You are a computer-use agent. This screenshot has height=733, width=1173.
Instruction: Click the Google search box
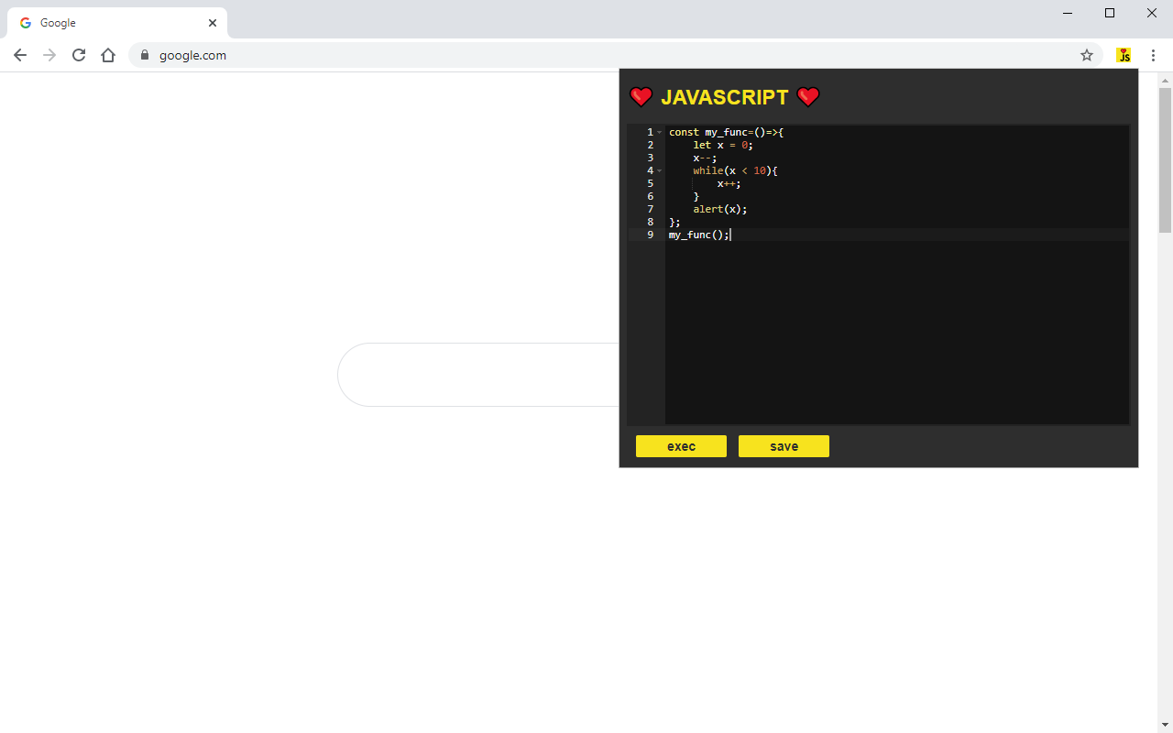coord(477,374)
